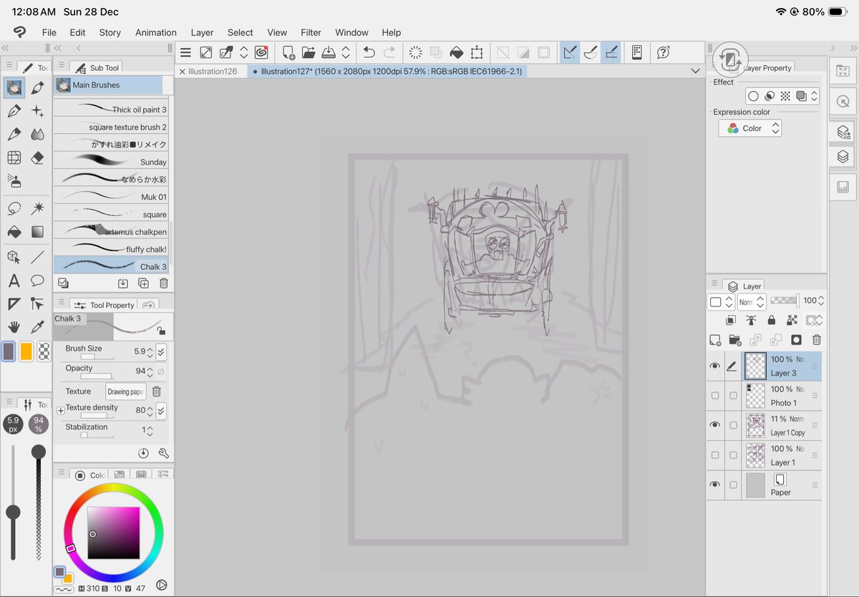Viewport: 859px width, 597px height.
Task: Select the Airbrush spray tool
Action: [x=14, y=180]
